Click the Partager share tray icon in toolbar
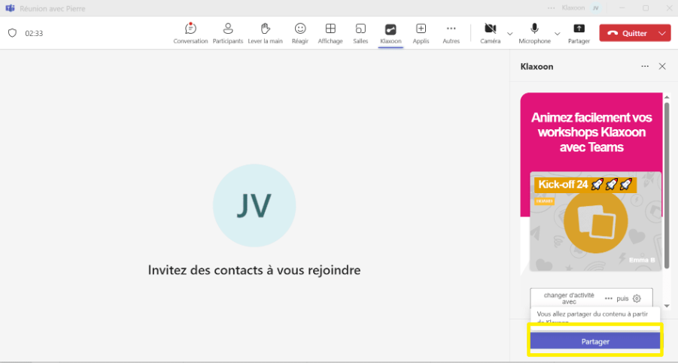 tap(579, 32)
